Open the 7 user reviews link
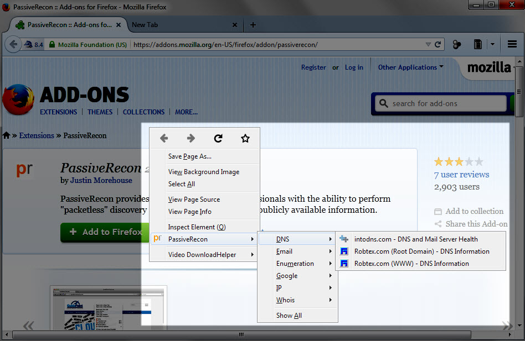525x341 pixels. pyautogui.click(x=461, y=175)
